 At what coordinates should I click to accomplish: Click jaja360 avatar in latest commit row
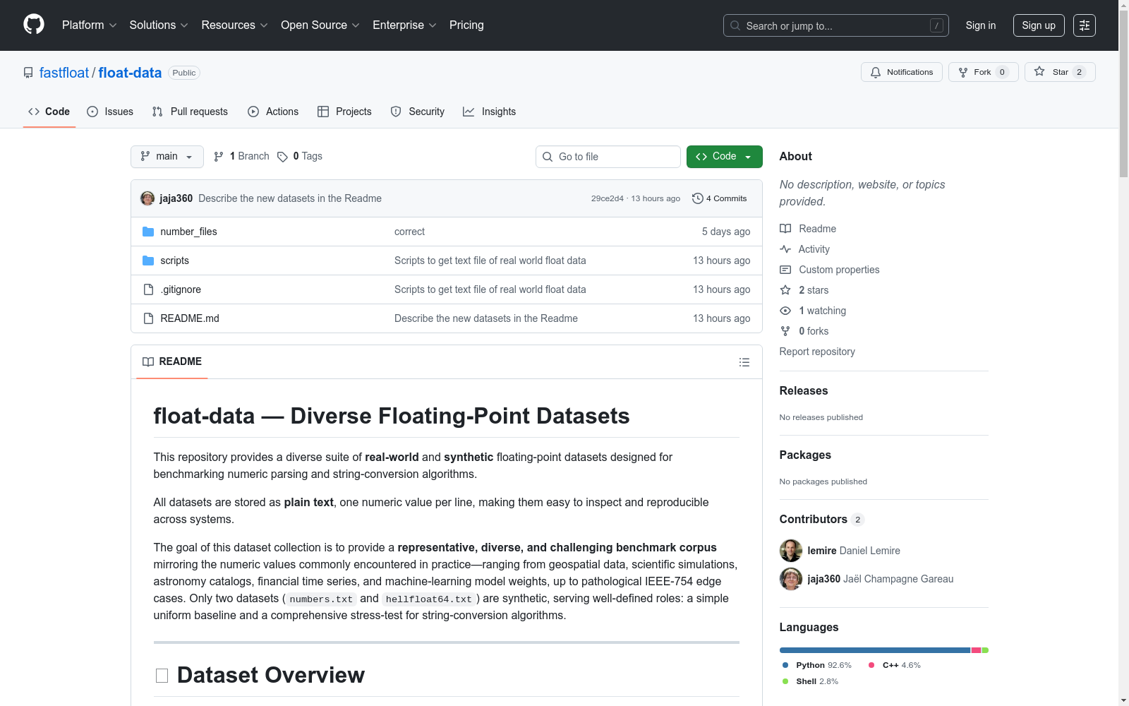click(147, 198)
